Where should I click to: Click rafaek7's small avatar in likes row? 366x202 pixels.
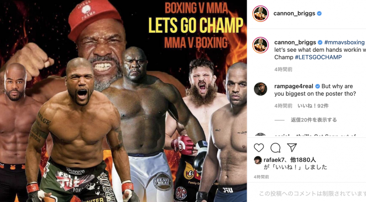click(x=258, y=160)
